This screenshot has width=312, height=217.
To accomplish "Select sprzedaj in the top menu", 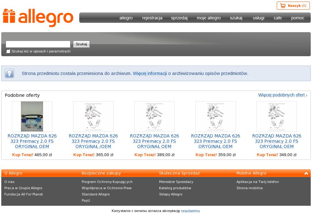I will click(x=179, y=18).
